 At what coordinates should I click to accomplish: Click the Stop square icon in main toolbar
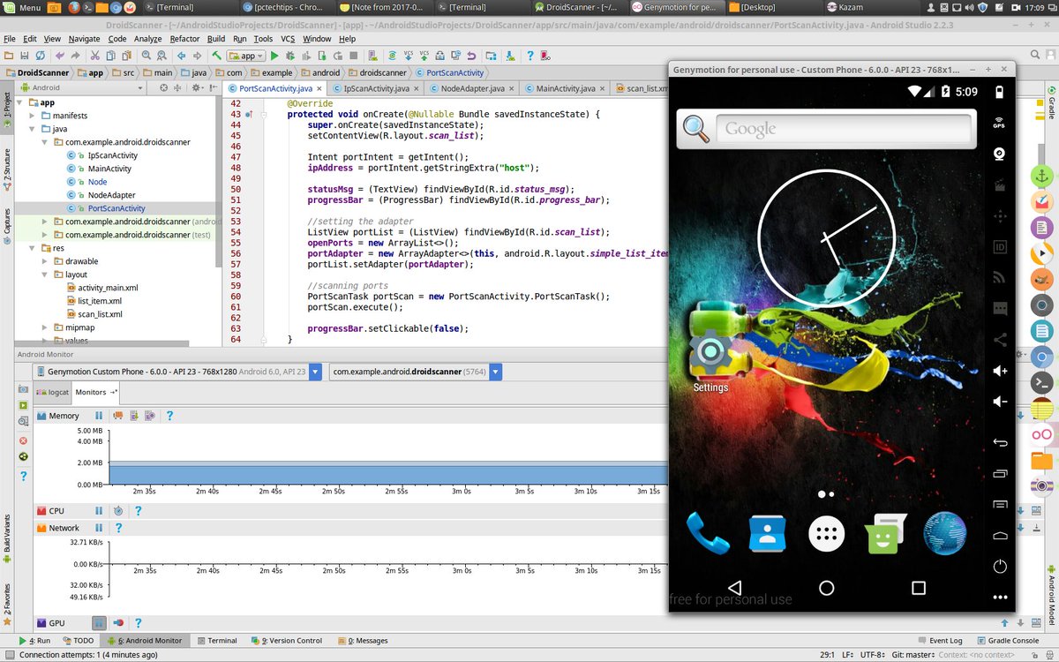[x=353, y=55]
